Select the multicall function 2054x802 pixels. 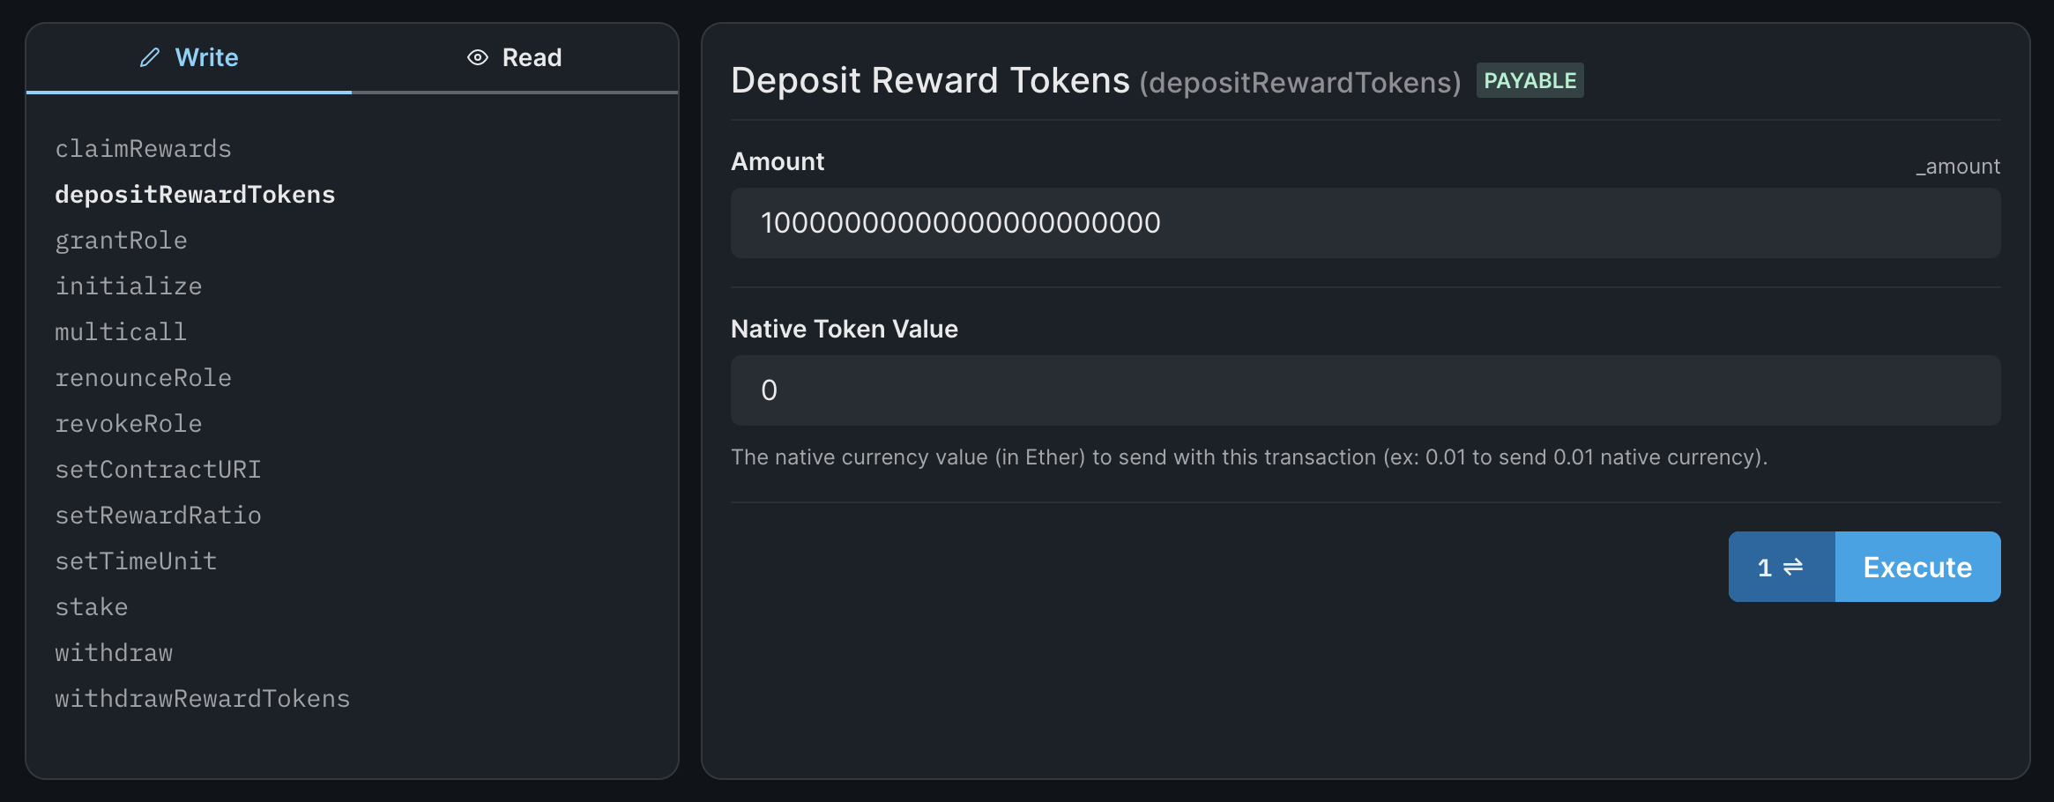[121, 331]
